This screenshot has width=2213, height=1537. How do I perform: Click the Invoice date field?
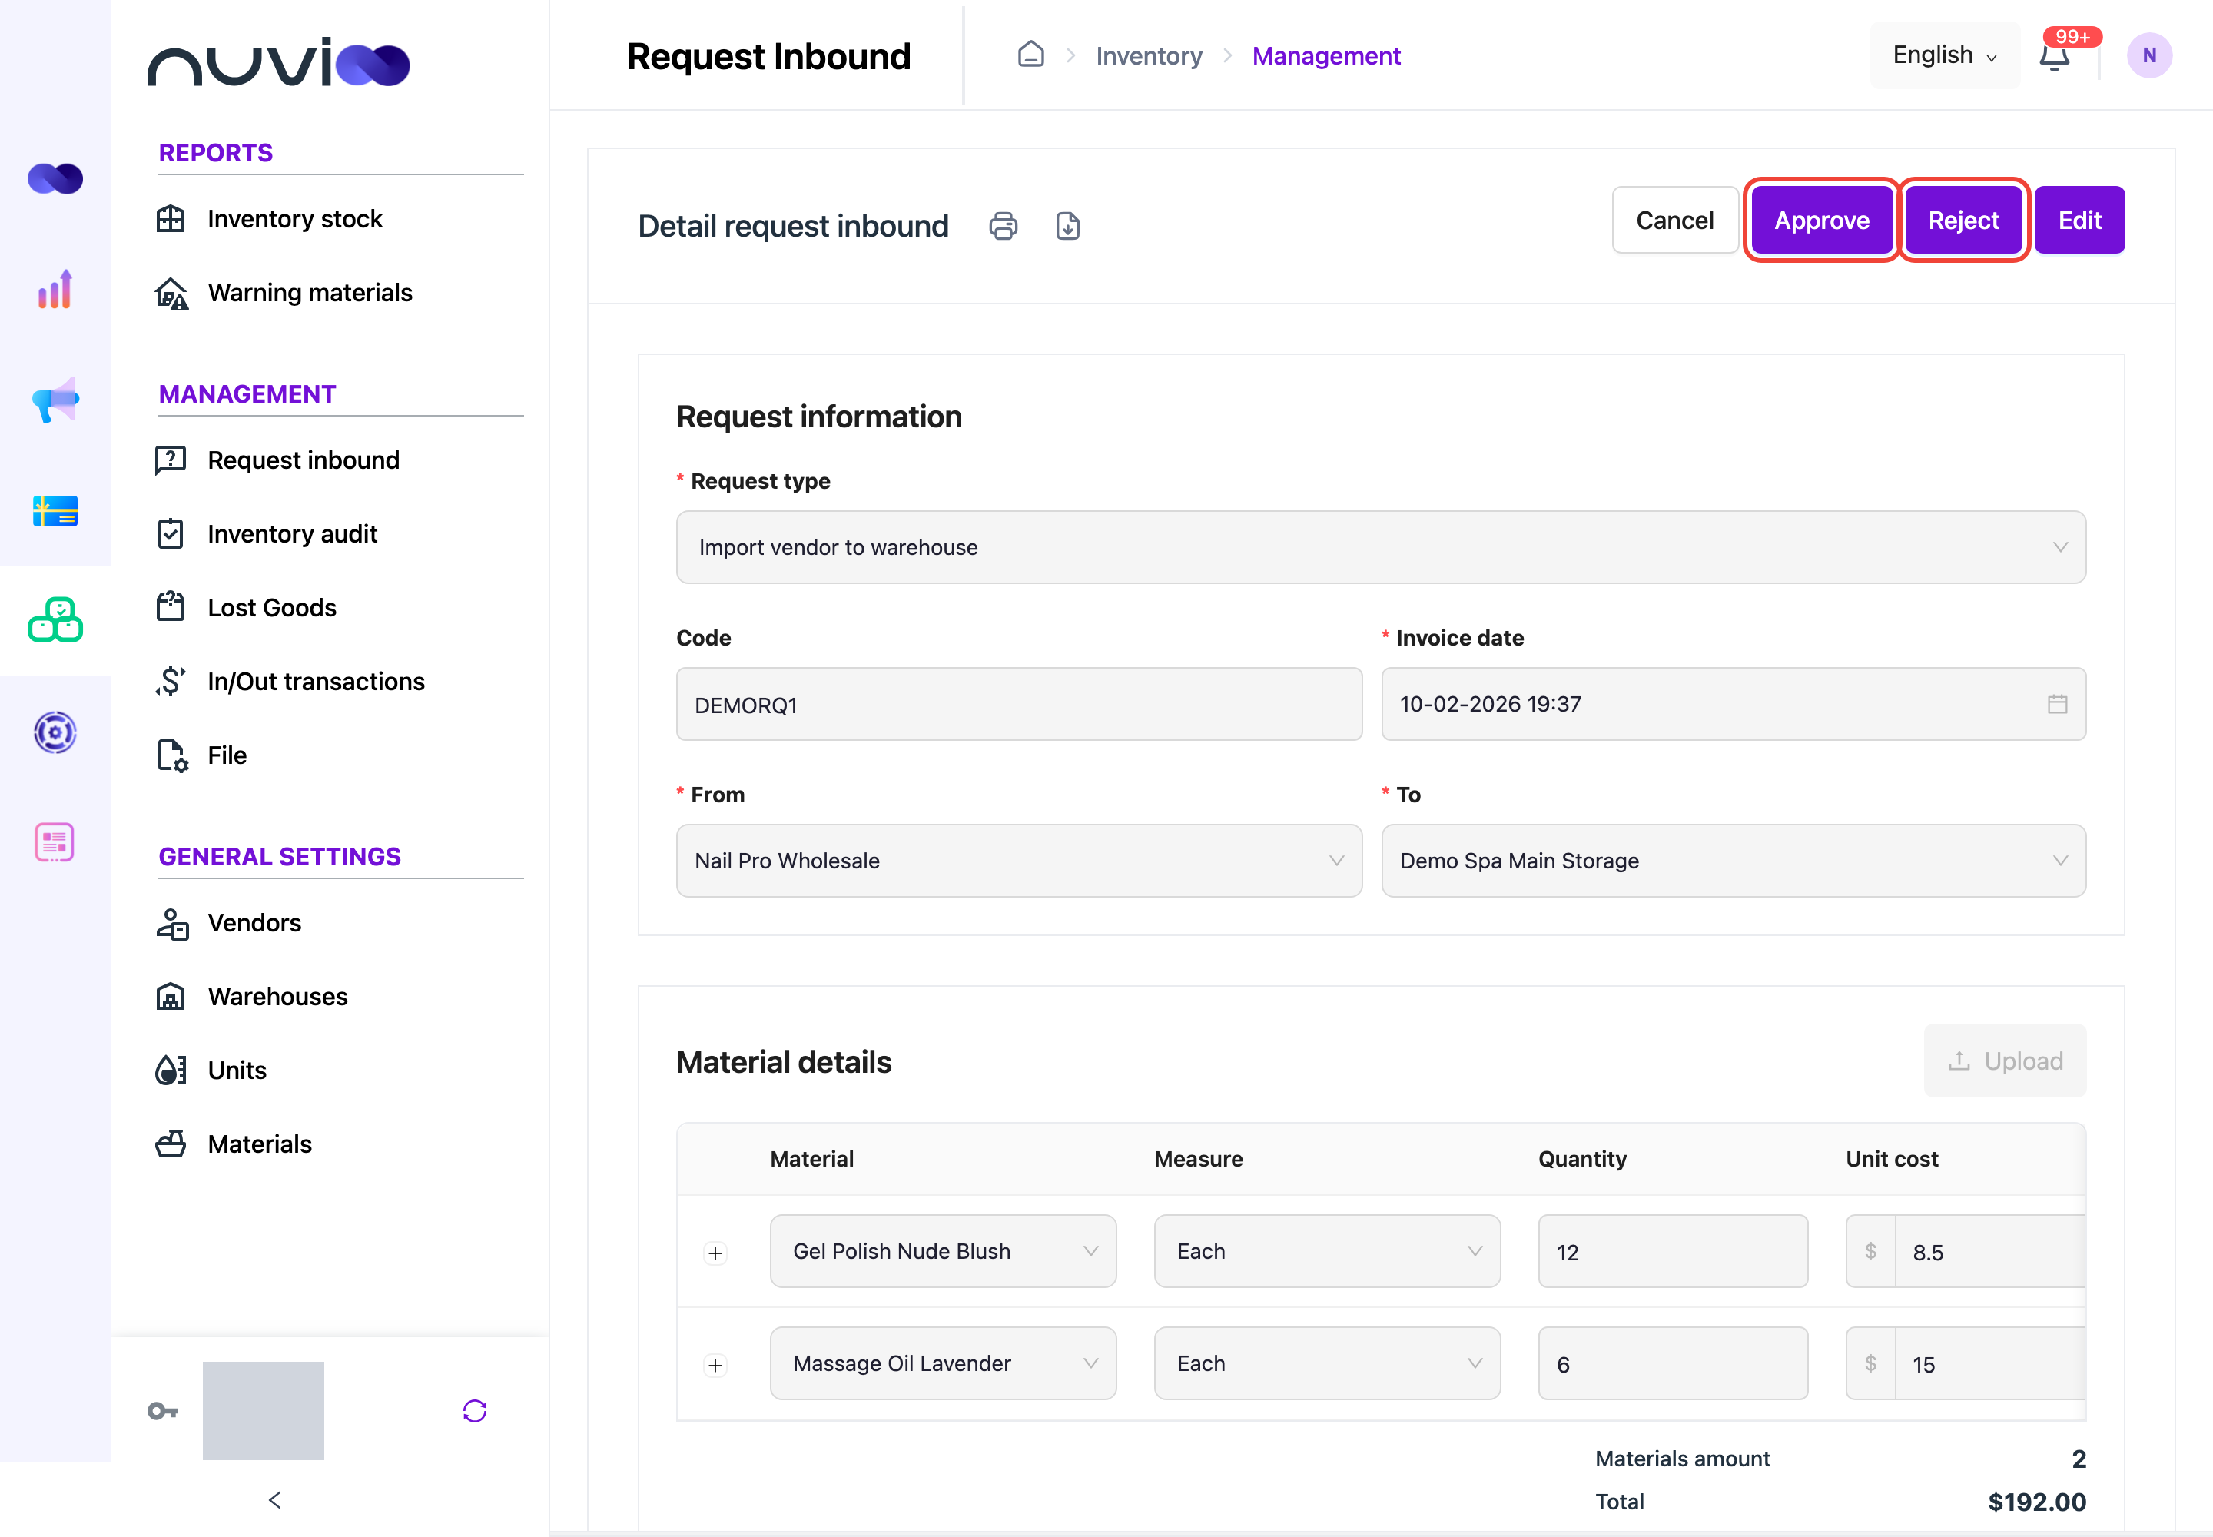click(x=1734, y=704)
